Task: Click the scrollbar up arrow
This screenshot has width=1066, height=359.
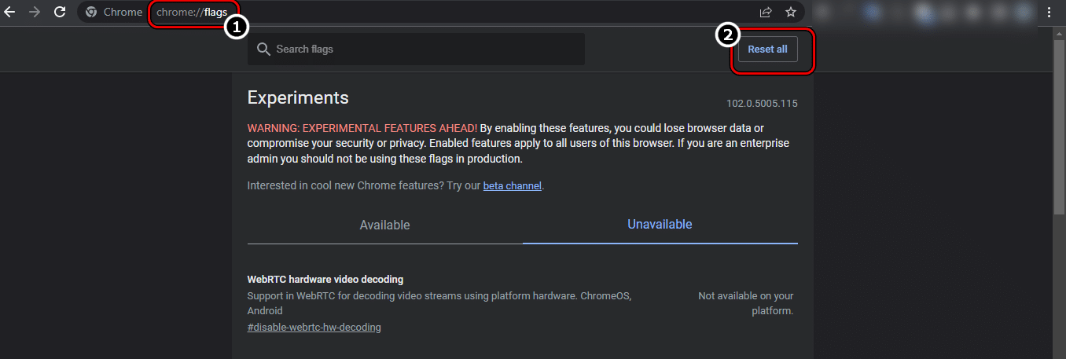Action: [x=1059, y=32]
